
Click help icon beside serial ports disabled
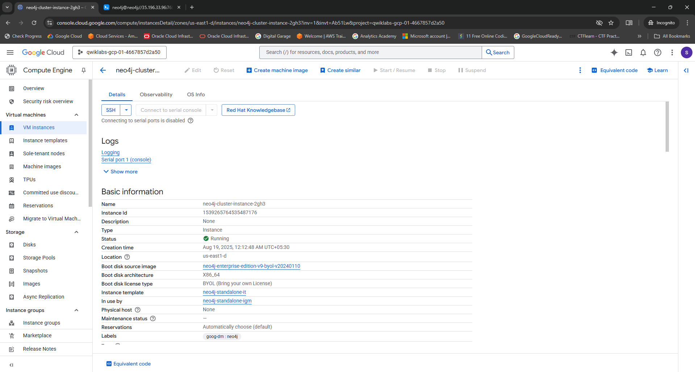(x=191, y=121)
